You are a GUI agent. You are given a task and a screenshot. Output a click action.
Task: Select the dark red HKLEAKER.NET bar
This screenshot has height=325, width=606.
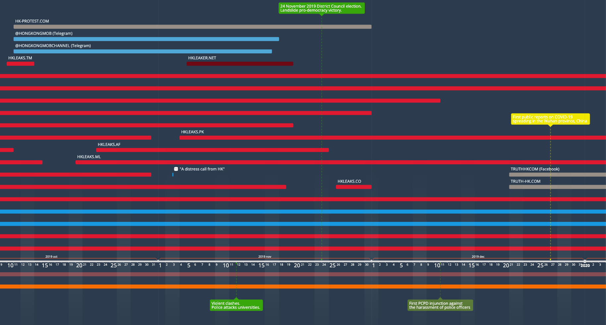click(240, 64)
